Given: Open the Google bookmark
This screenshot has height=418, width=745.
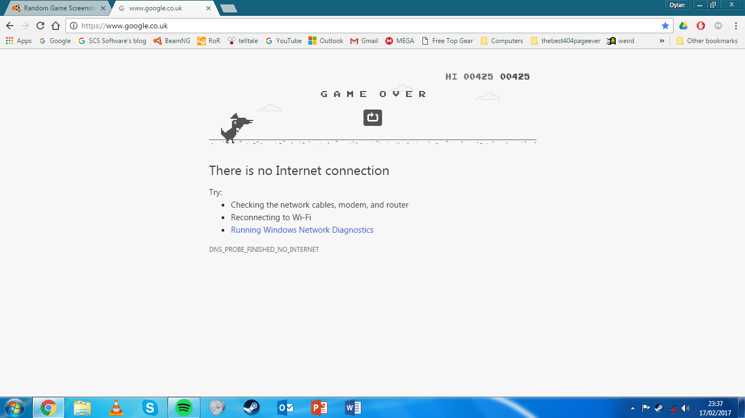Looking at the screenshot, I should pyautogui.click(x=55, y=41).
